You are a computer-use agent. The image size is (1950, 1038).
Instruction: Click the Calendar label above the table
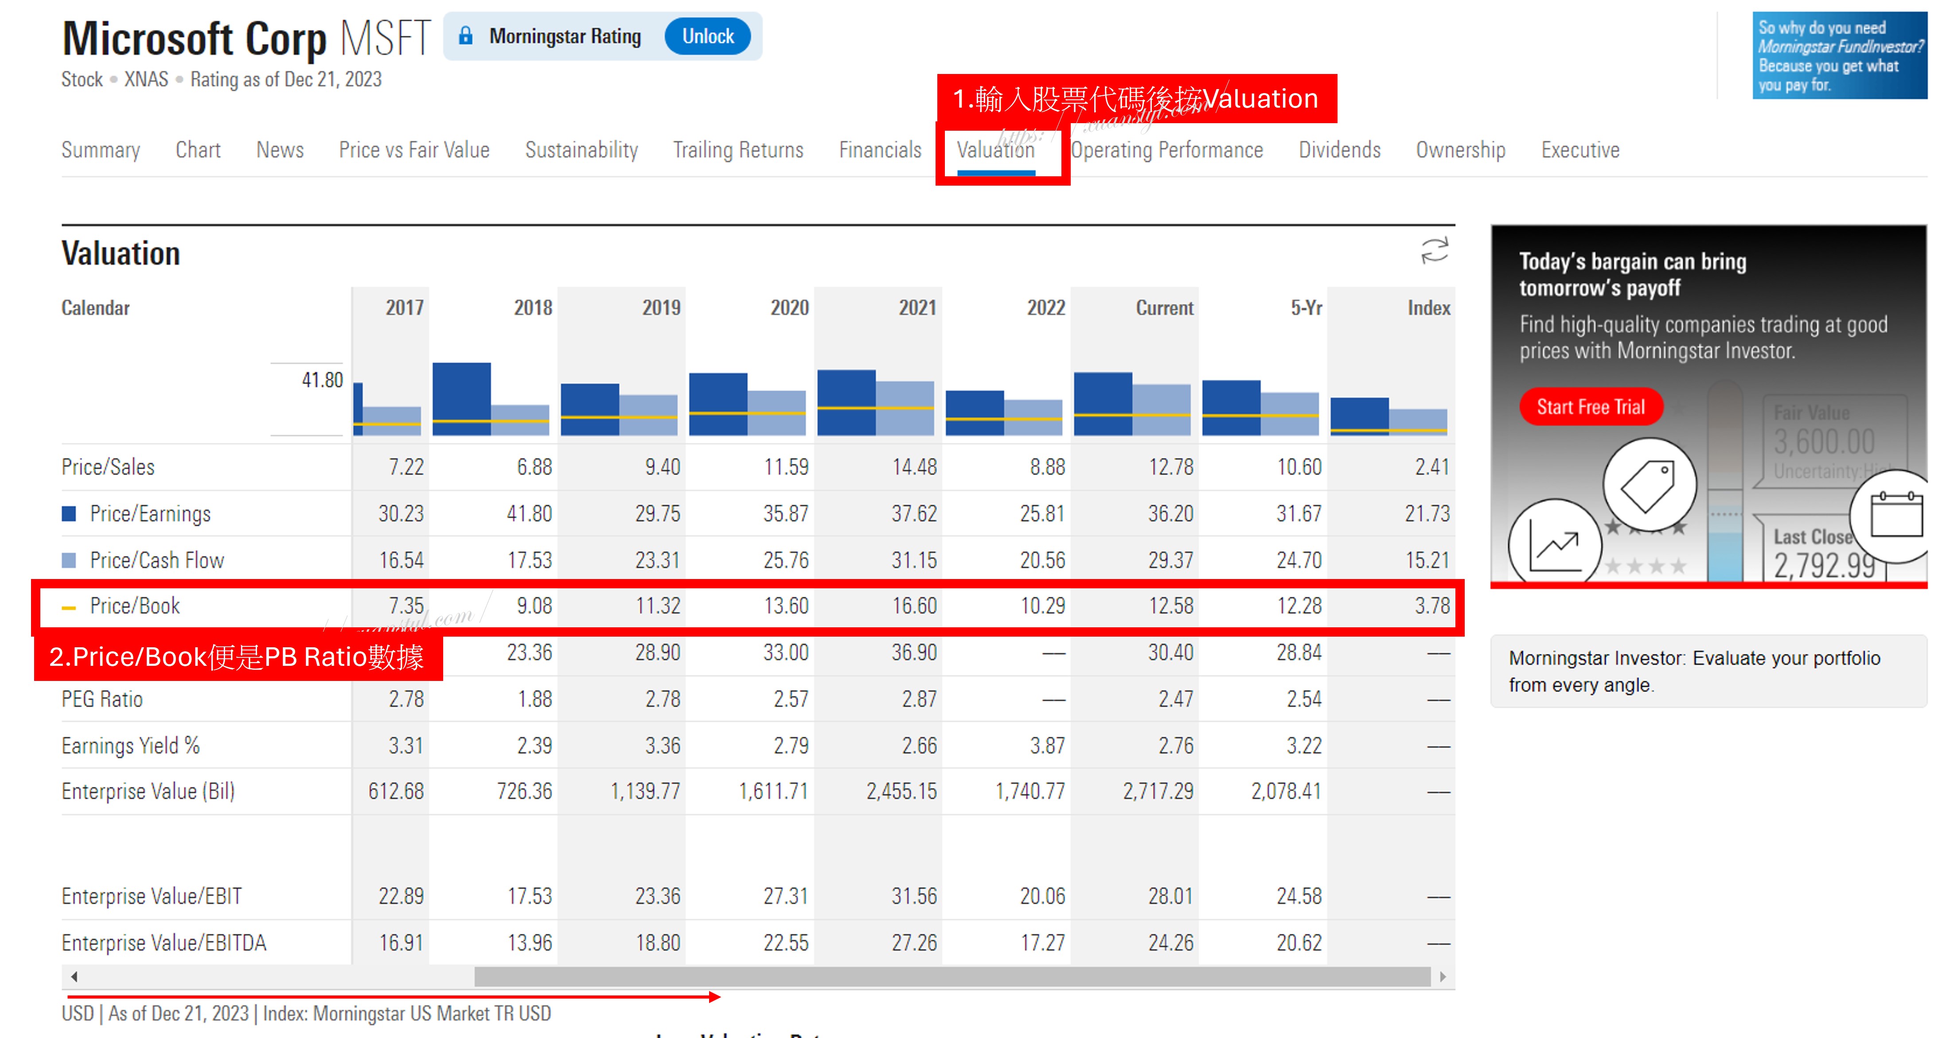(95, 308)
